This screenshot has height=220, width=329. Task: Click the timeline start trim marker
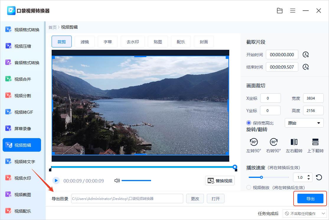tap(50, 170)
